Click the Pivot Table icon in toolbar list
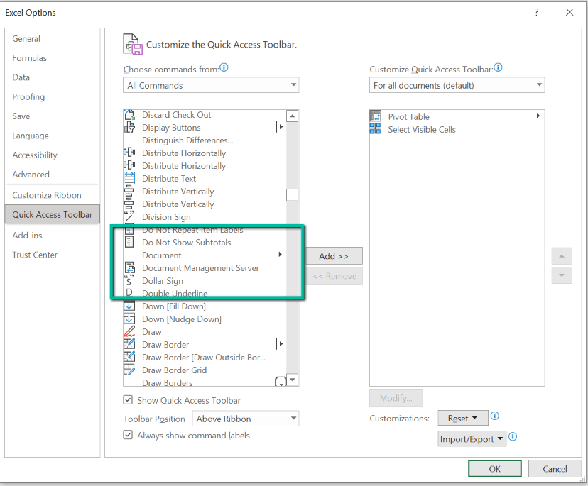Viewport: 588px width, 486px height. [x=376, y=116]
